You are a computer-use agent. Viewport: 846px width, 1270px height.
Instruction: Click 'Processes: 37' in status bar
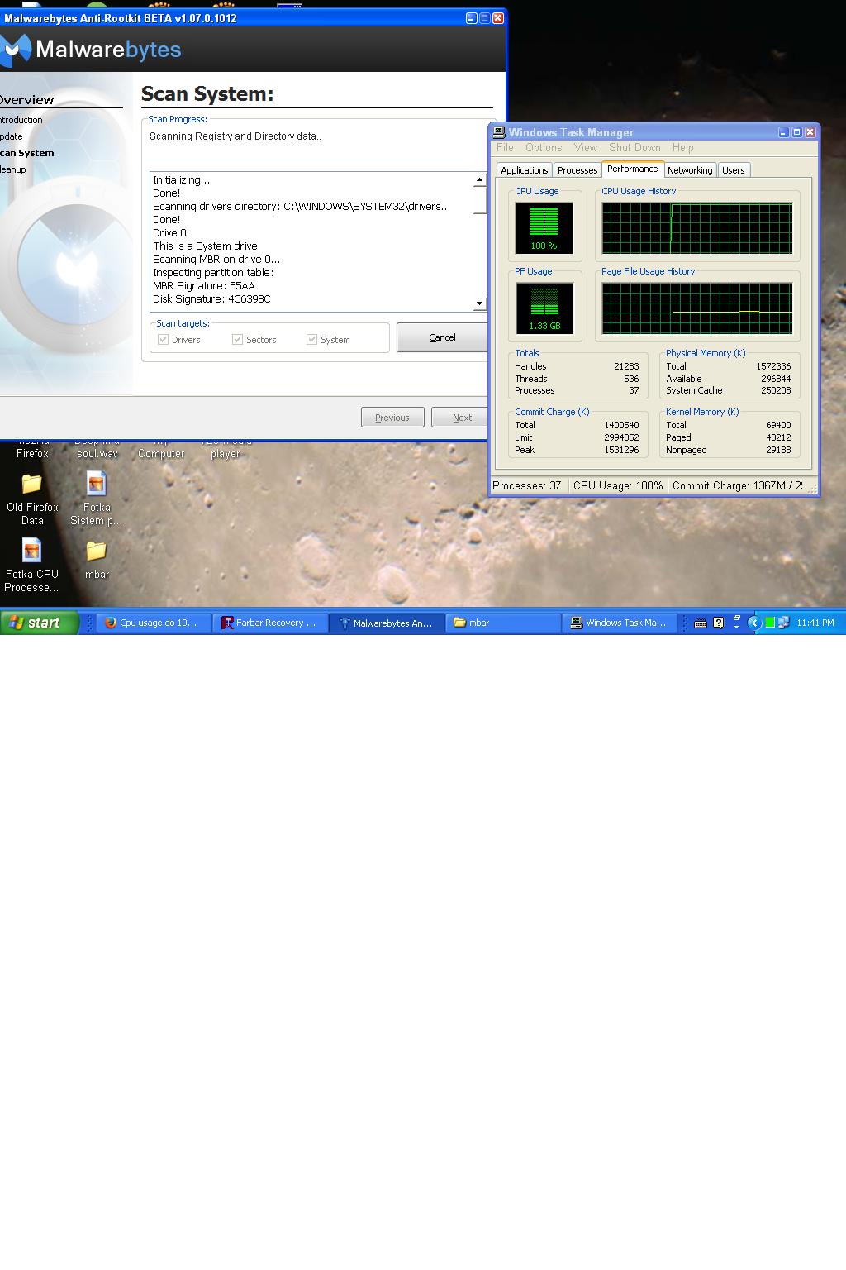point(528,485)
